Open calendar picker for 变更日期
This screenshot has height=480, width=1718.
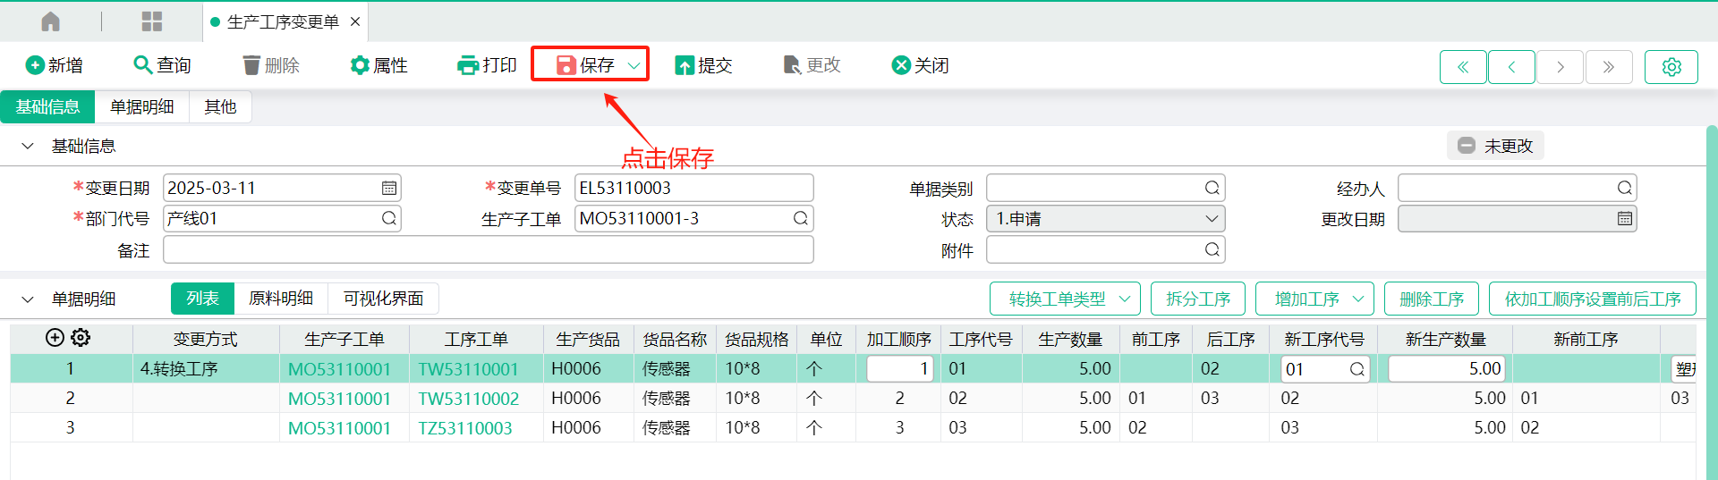[389, 189]
